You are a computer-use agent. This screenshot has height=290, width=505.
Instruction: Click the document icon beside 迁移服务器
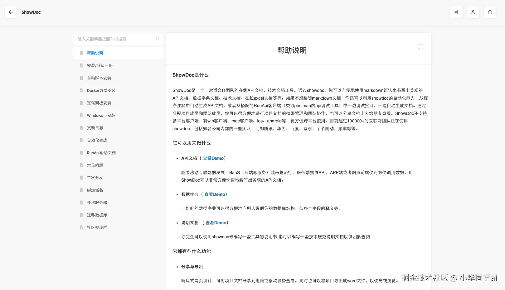[82, 202]
